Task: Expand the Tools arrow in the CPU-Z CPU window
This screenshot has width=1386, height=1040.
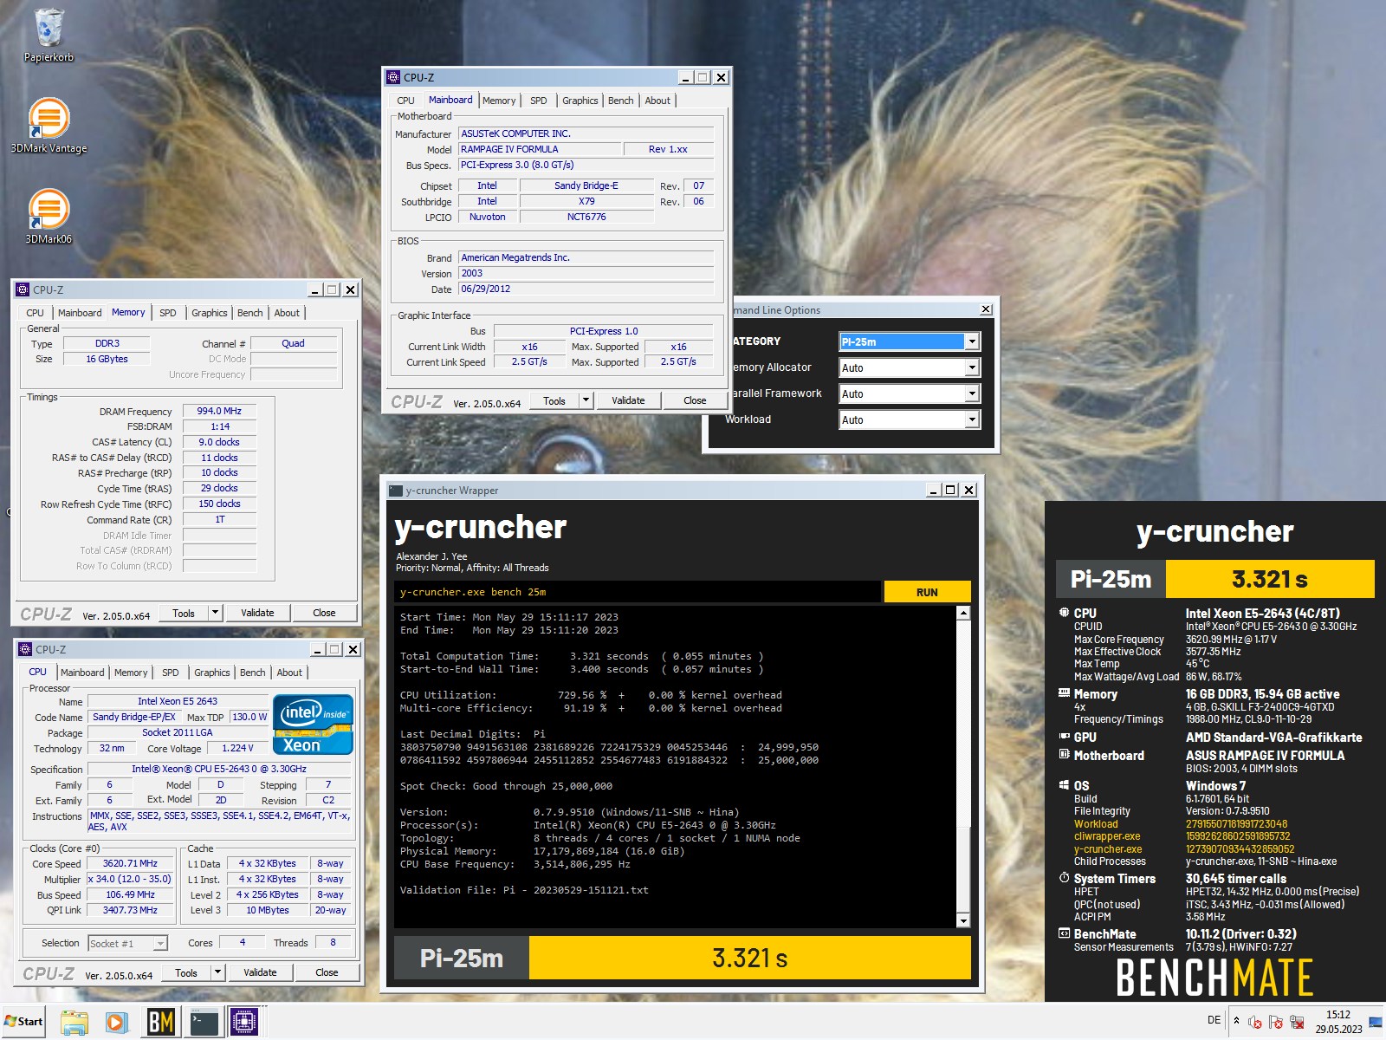Action: [x=217, y=972]
